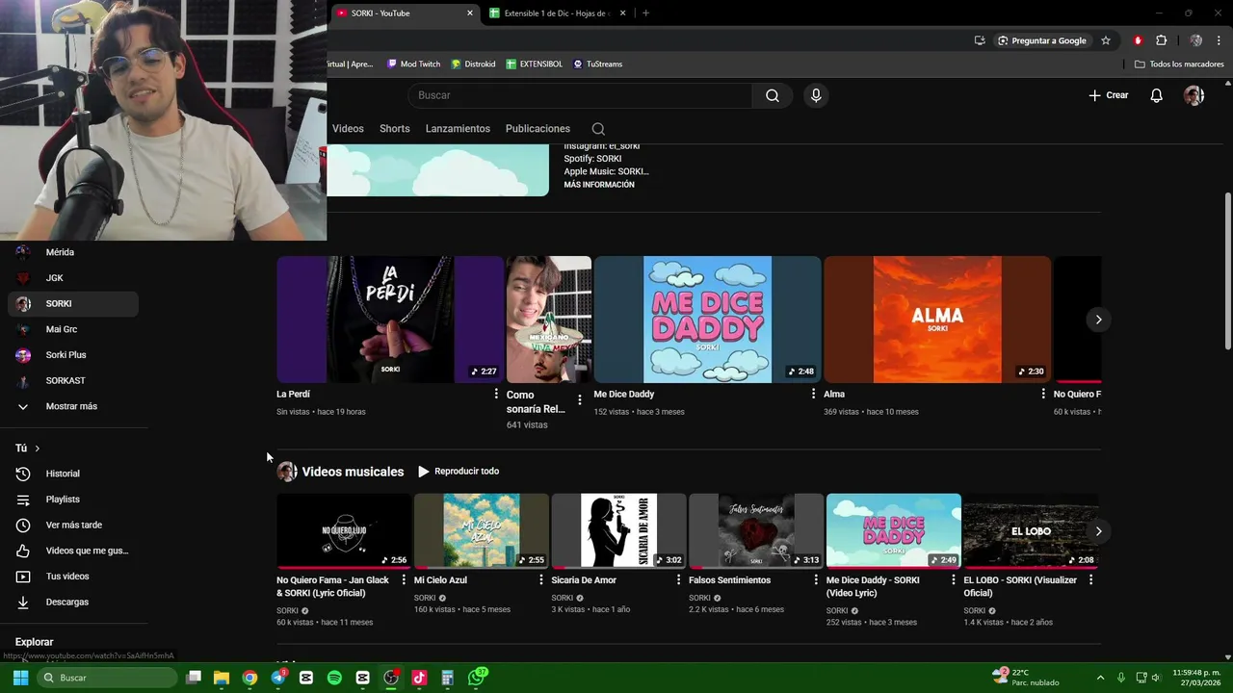Image resolution: width=1233 pixels, height=693 pixels.
Task: Expand Mostrar más subscriptions list
Action: pyautogui.click(x=73, y=406)
